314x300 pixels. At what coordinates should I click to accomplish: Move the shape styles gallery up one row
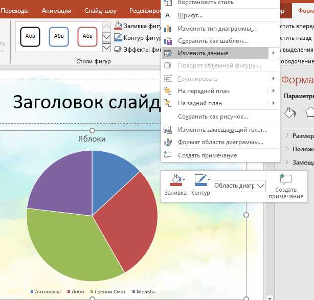[x=106, y=27]
